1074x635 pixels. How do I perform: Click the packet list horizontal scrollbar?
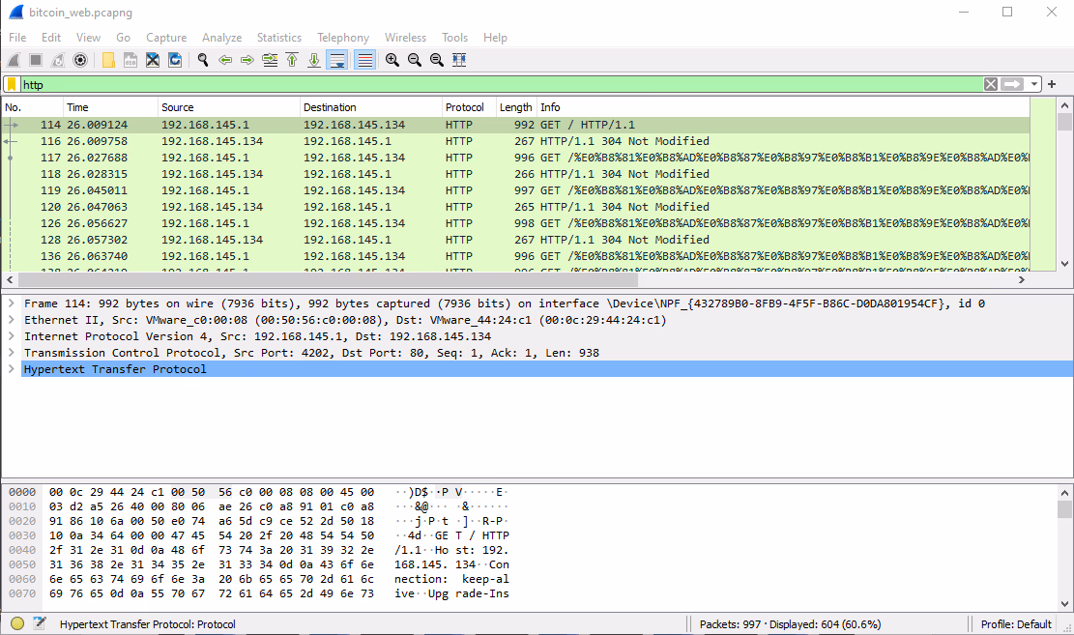click(x=328, y=279)
